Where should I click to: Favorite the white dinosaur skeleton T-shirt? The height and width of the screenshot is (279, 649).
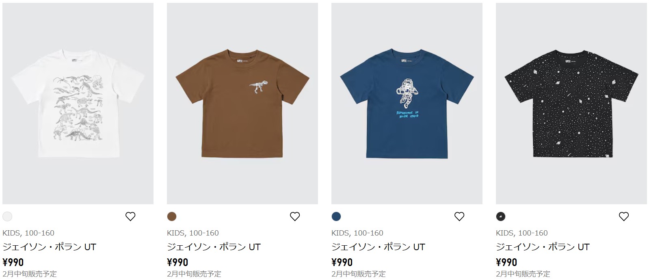130,216
